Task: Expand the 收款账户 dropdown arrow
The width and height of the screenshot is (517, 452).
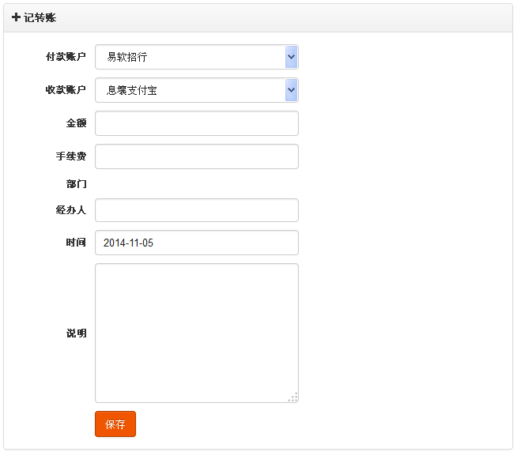Action: tap(291, 89)
